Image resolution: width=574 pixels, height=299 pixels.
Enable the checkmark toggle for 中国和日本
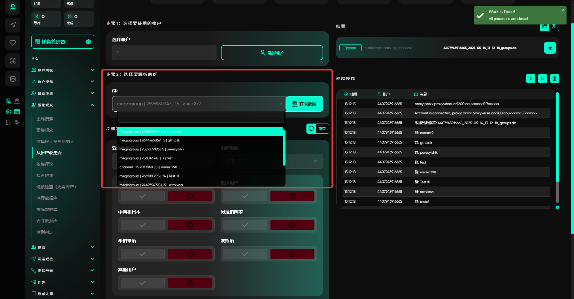click(x=143, y=225)
